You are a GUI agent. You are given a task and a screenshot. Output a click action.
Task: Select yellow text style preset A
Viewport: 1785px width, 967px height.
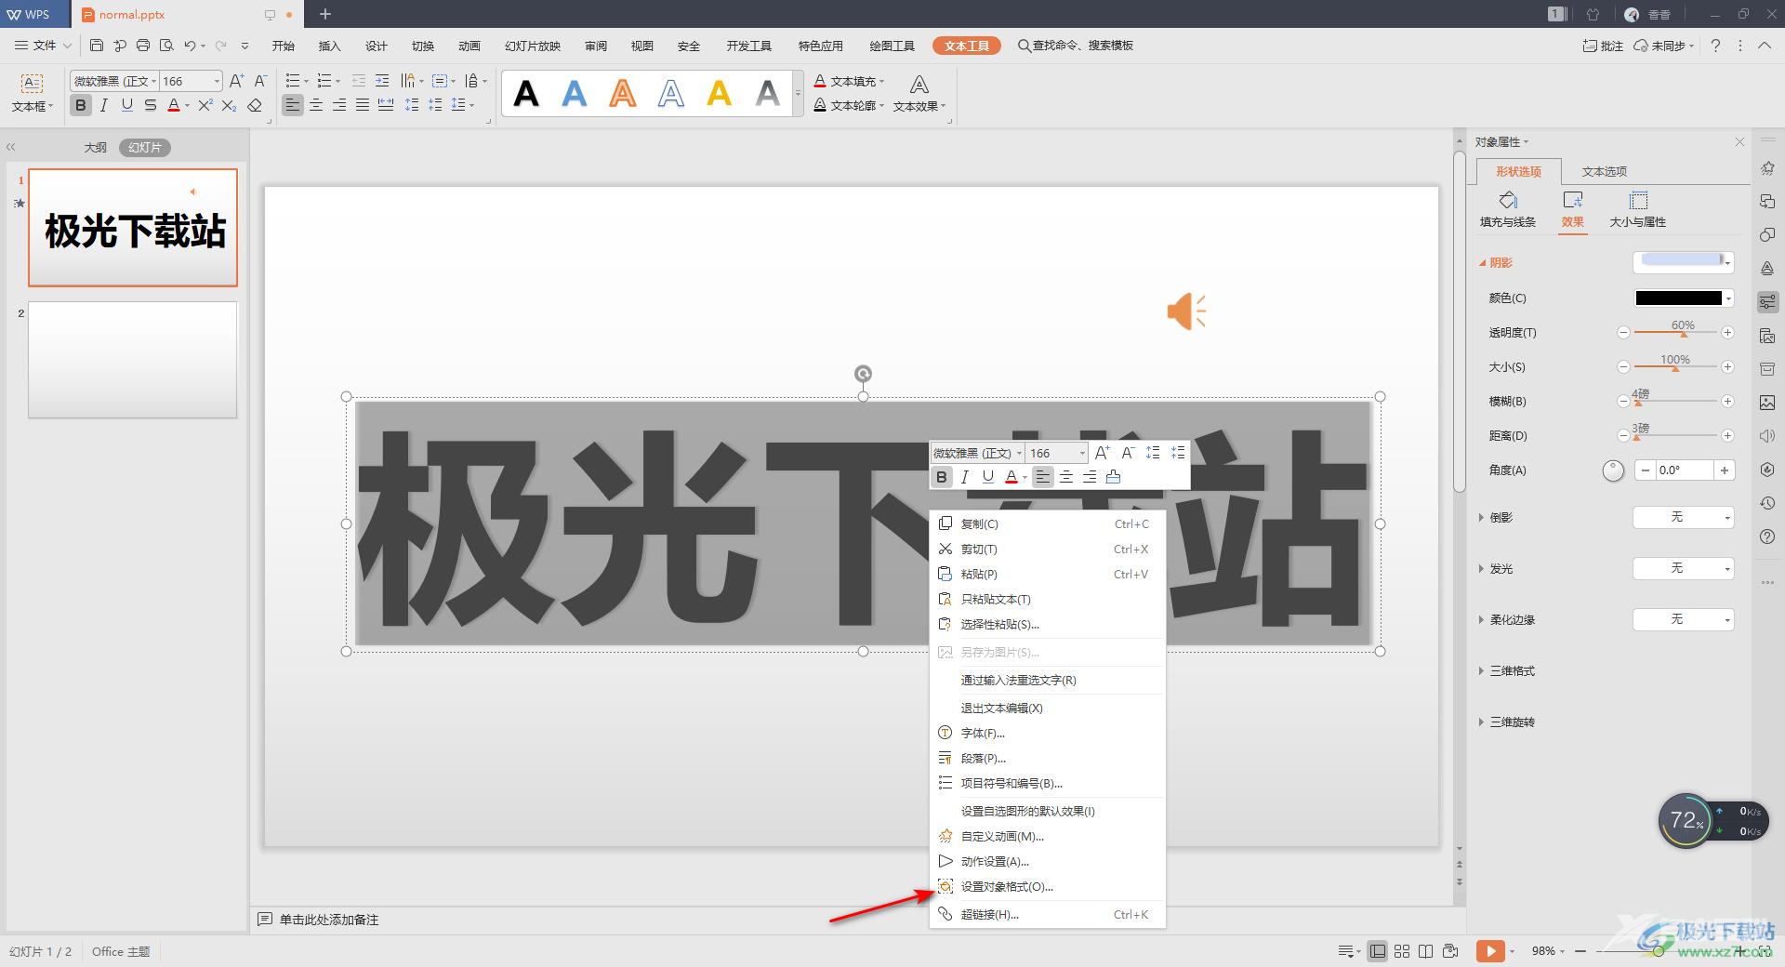coord(720,93)
